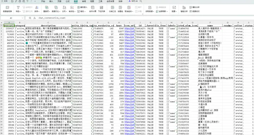Viewport: 254px width, 135px height.
Task: Switch to the 视图 ribbon tab
Action: [92, 1]
